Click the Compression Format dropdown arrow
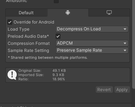 (125, 43)
